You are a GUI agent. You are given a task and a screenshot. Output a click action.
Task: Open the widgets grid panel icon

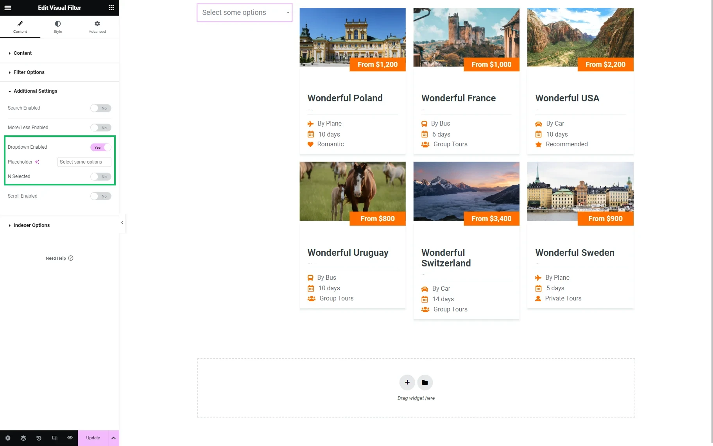click(x=111, y=7)
